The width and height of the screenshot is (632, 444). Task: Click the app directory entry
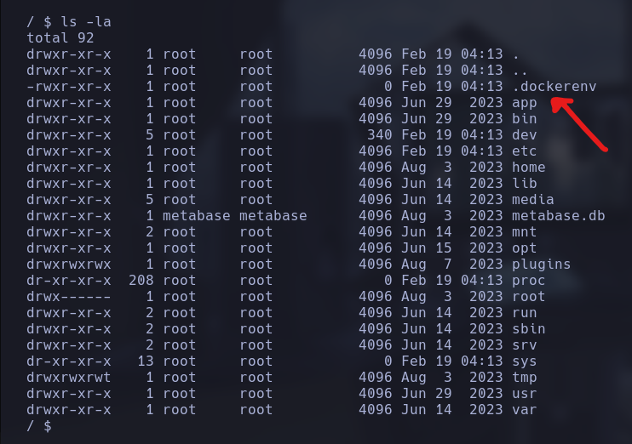click(x=525, y=103)
